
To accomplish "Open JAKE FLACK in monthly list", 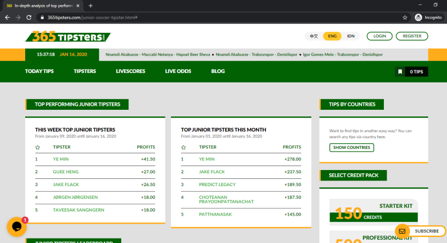I will coord(212,172).
